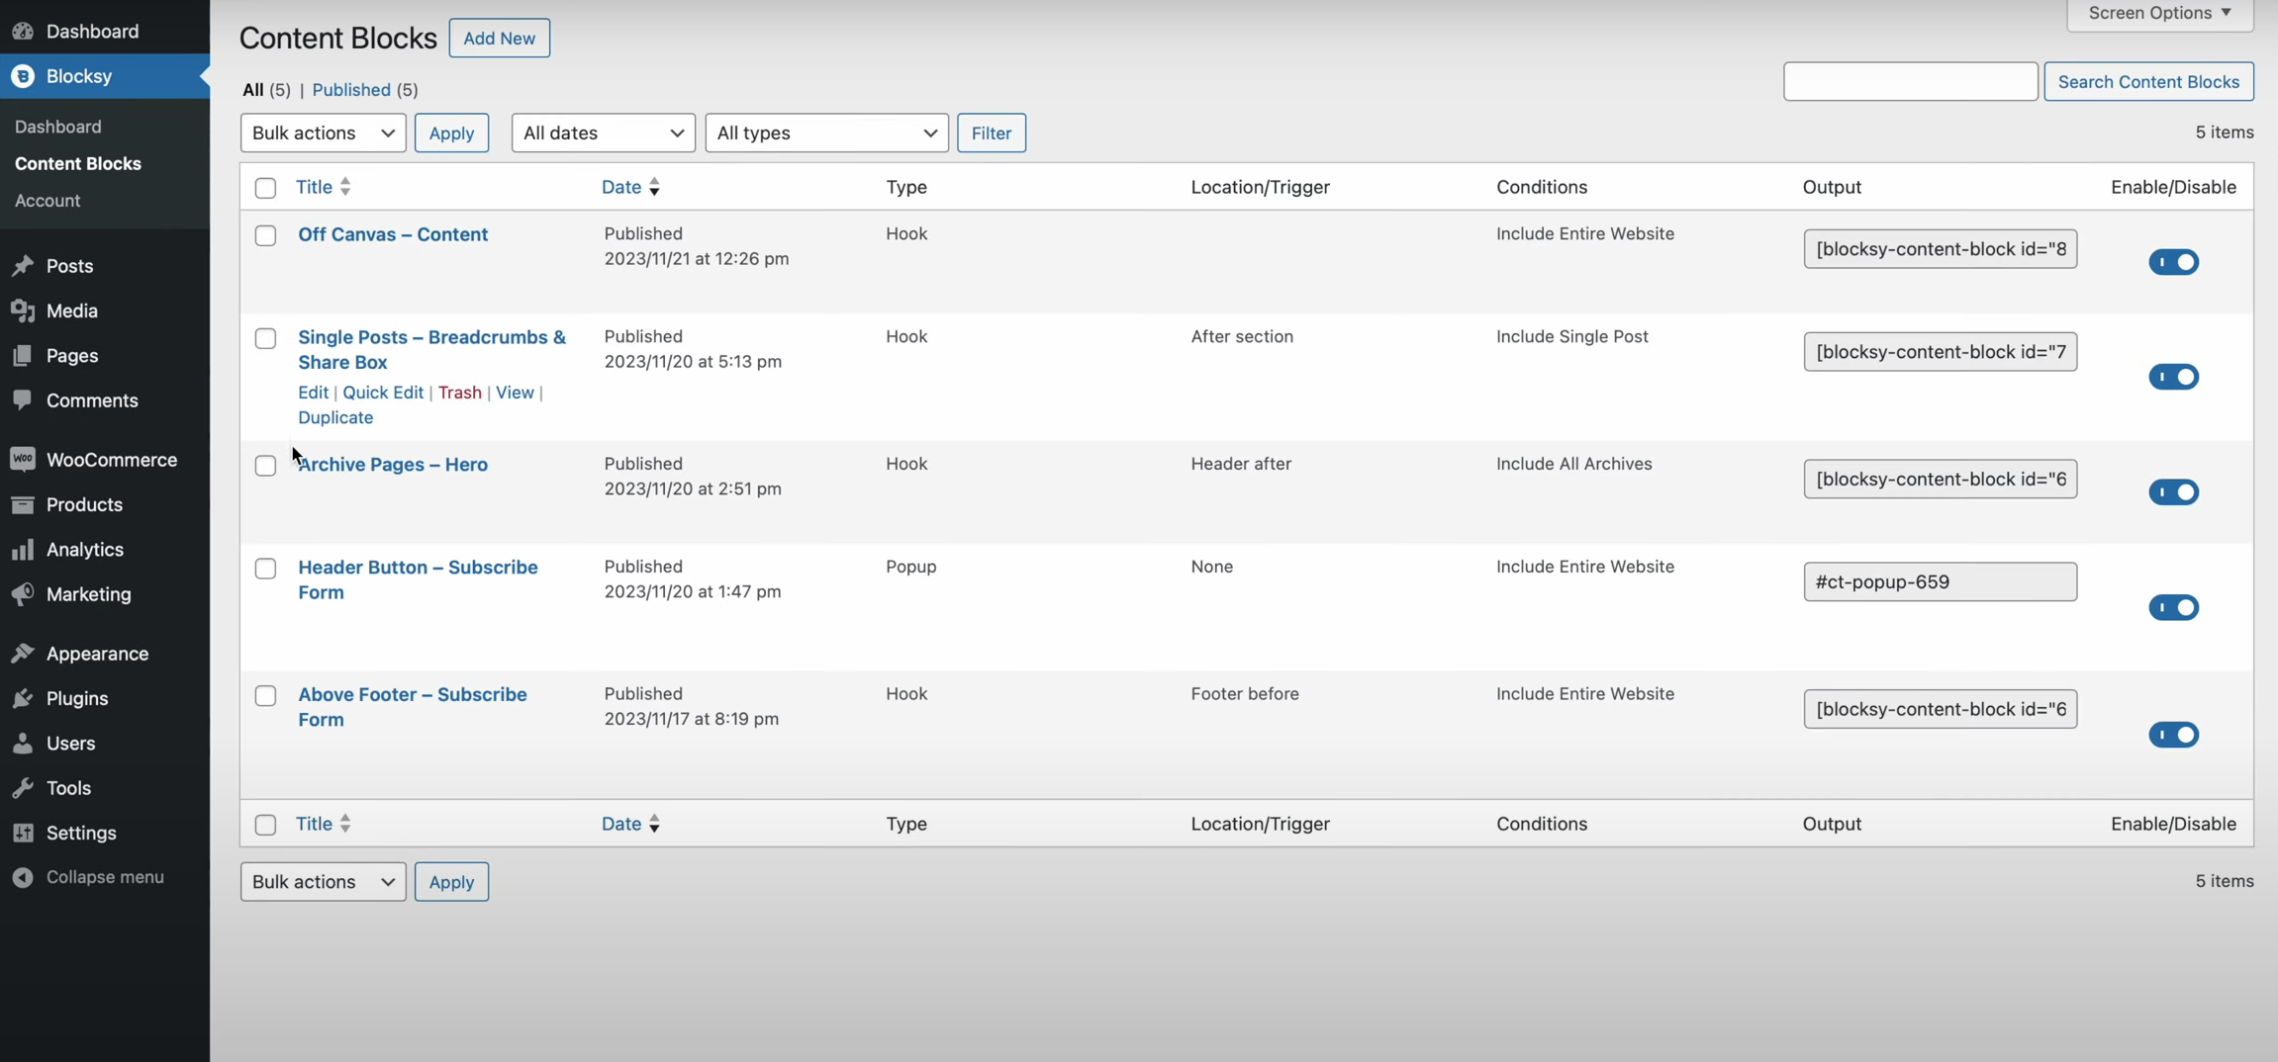
Task: Click the Collapse menu arrow icon
Action: [23, 877]
